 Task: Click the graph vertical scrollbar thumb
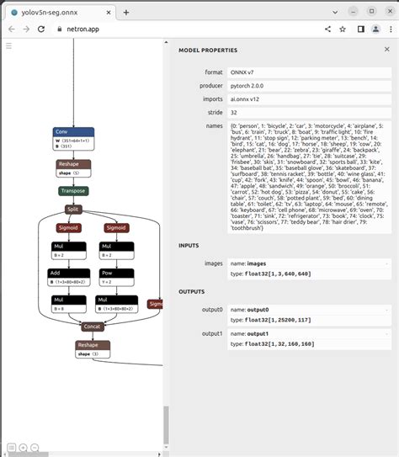pyautogui.click(x=166, y=425)
